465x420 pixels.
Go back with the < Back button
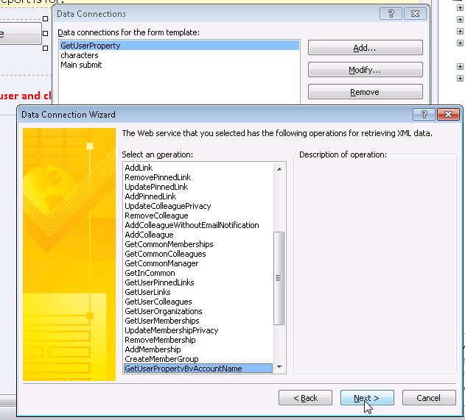(x=305, y=398)
